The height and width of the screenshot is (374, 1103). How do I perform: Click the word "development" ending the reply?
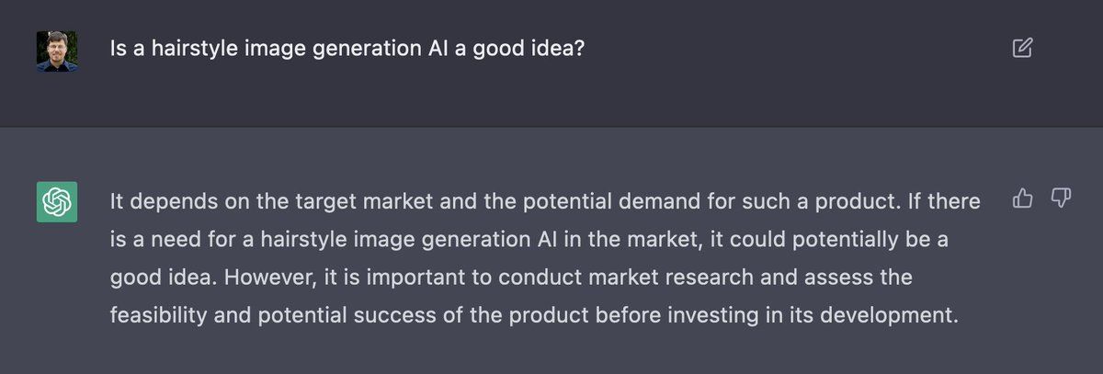[893, 315]
